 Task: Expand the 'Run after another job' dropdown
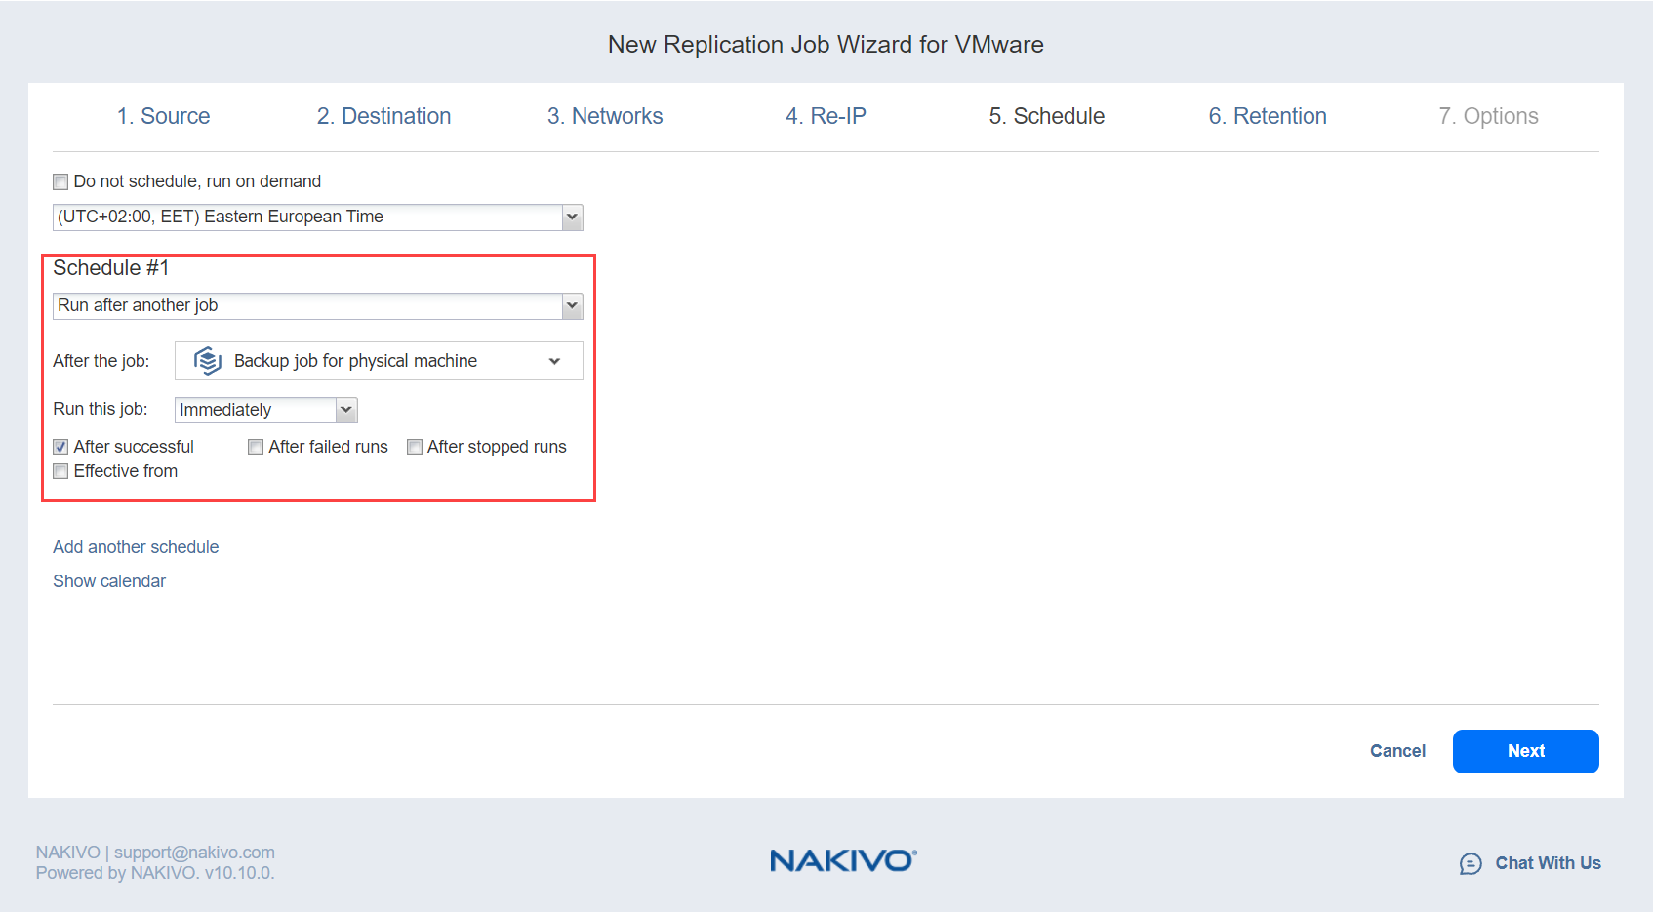[x=572, y=306]
